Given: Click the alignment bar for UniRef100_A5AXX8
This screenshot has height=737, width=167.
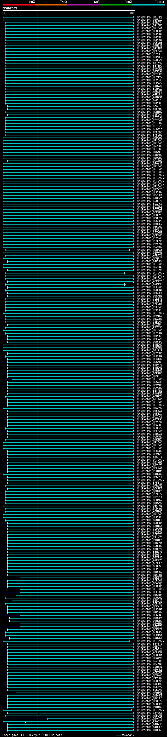Looking at the screenshot, I should [x=68, y=250].
